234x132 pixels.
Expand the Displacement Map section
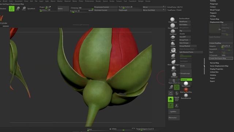pos(216,22)
